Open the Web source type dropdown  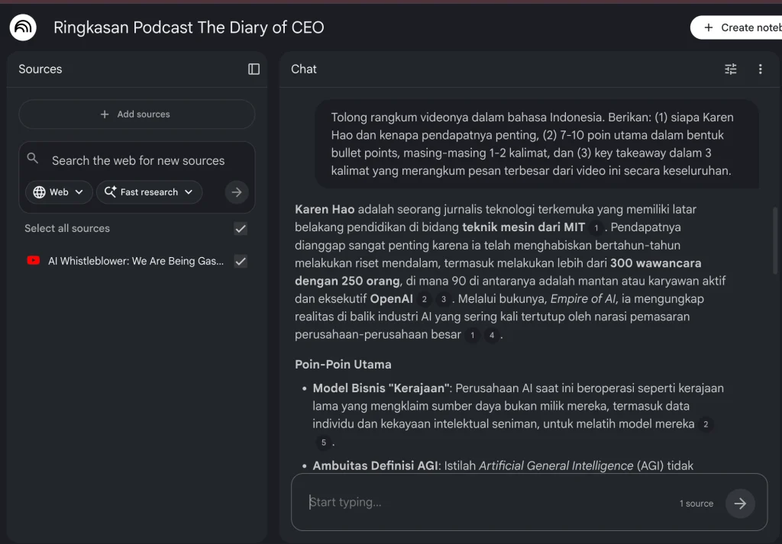coord(59,192)
